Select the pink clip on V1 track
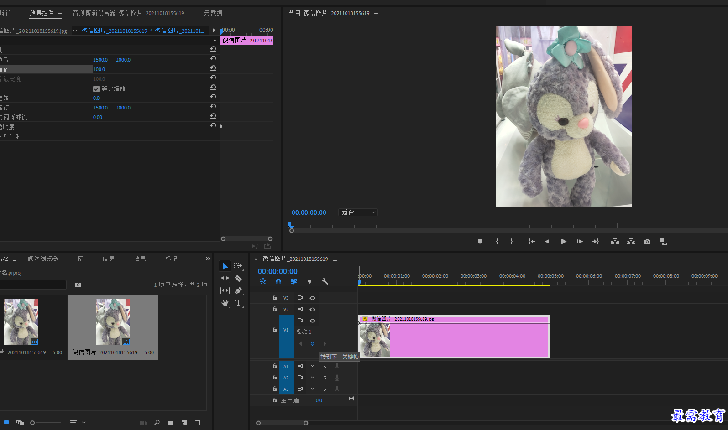 (454, 337)
